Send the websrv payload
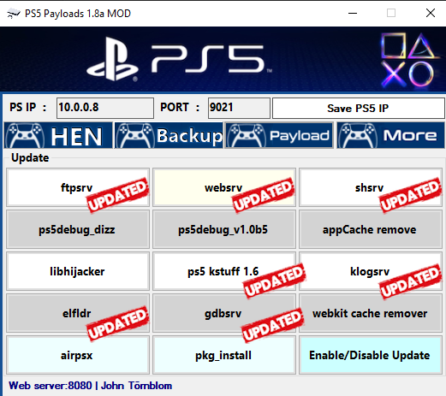The width and height of the screenshot is (446, 396). click(224, 187)
